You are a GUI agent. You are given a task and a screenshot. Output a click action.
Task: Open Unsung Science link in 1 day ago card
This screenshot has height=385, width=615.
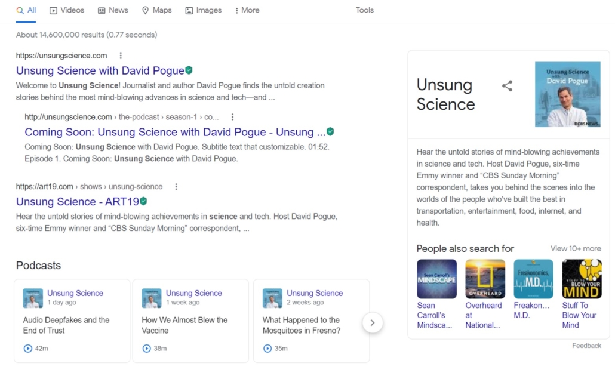pyautogui.click(x=75, y=293)
